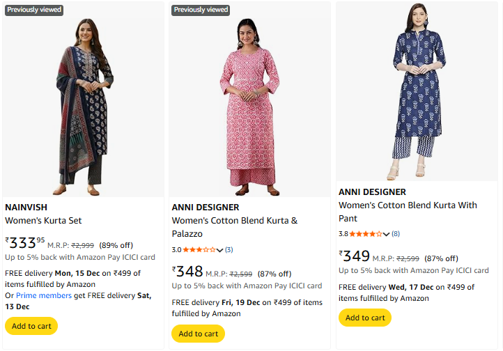Open the (3) reviews count link
This screenshot has width=503, height=351.
tap(229, 249)
